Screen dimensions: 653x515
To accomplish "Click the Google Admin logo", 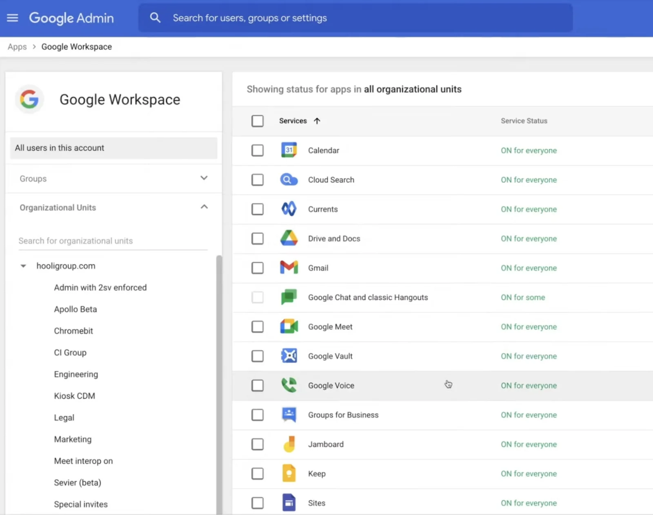I will 71,18.
